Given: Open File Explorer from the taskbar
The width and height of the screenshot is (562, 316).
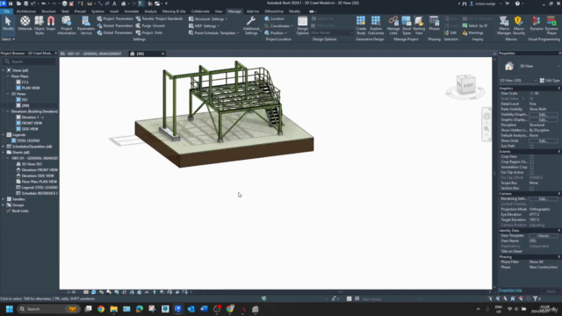Looking at the screenshot, I should tap(113, 309).
